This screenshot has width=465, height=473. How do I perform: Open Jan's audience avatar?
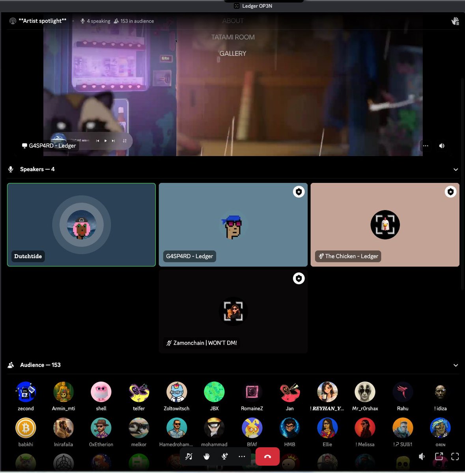pyautogui.click(x=289, y=392)
